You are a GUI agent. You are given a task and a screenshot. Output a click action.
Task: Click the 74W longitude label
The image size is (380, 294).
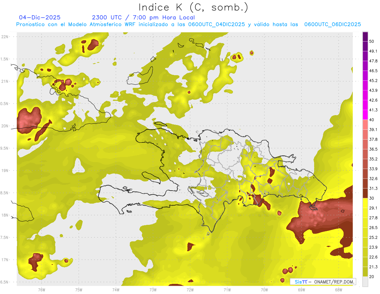116,290
